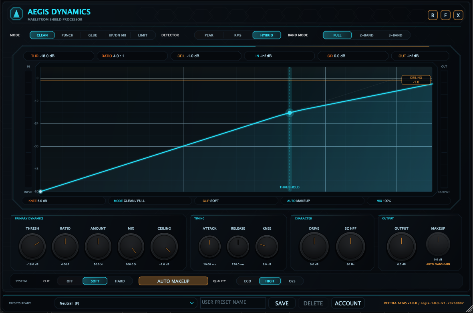Click the ATTACK knob
The height and width of the screenshot is (313, 473).
209,246
